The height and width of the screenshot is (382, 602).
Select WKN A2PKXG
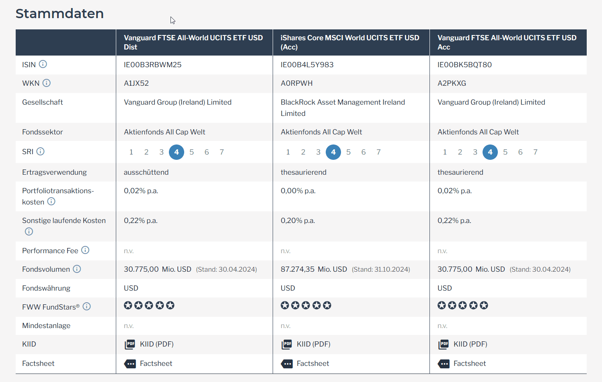tap(452, 83)
